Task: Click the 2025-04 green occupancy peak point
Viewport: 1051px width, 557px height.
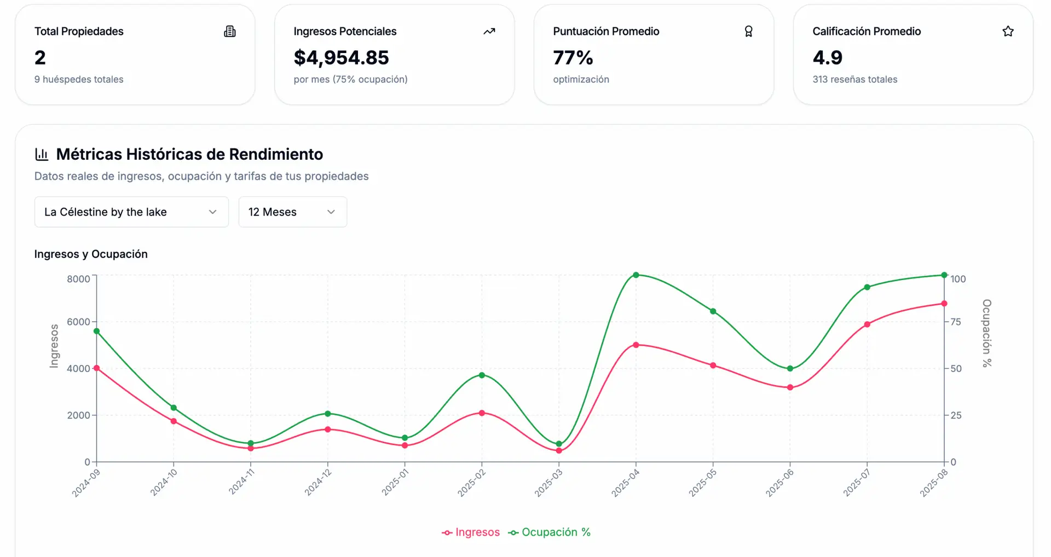Action: [636, 275]
